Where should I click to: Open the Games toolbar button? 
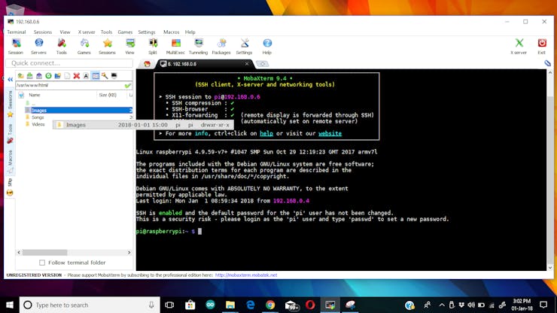(84, 47)
